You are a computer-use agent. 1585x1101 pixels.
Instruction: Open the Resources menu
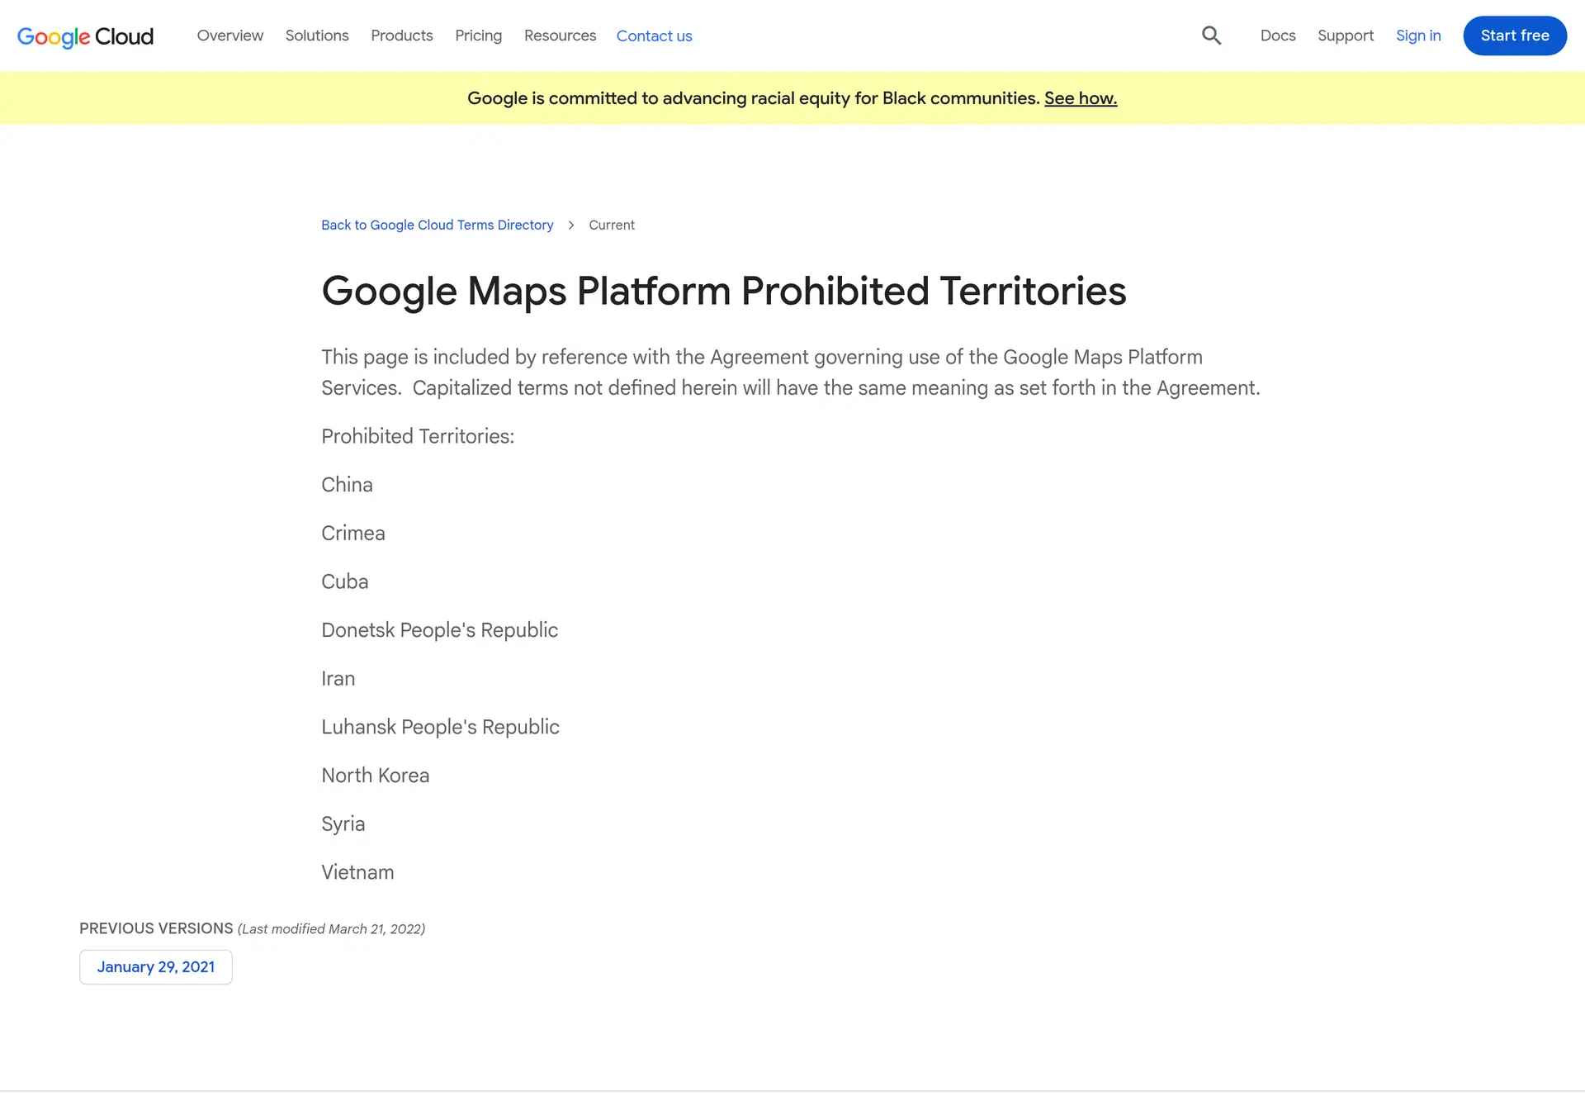click(x=560, y=36)
